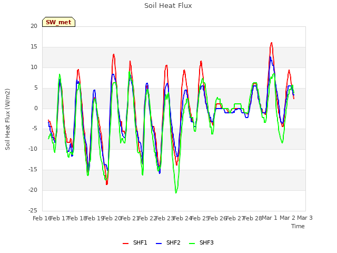
Task: Click the -10 y-axis tick label
Action: click(x=33, y=149)
